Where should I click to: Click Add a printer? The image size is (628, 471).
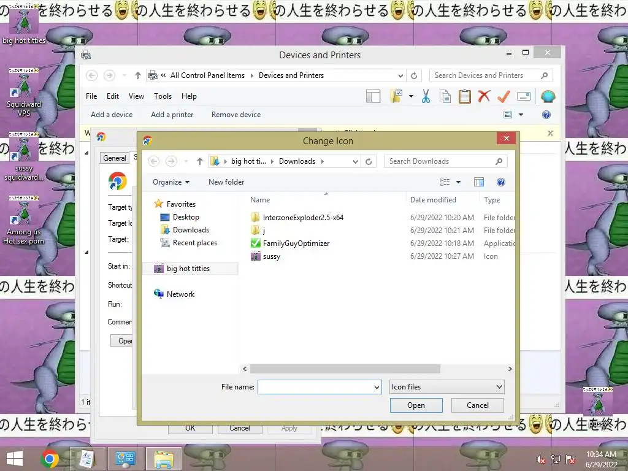pos(172,115)
